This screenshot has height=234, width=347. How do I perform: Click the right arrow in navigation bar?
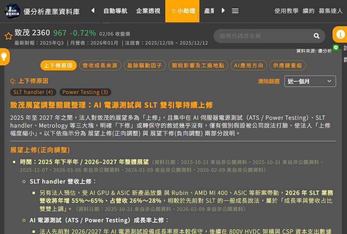click(x=223, y=11)
